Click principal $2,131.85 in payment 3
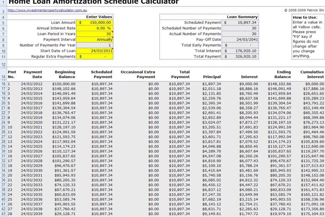This screenshot has width=325, height=217. point(212,93)
